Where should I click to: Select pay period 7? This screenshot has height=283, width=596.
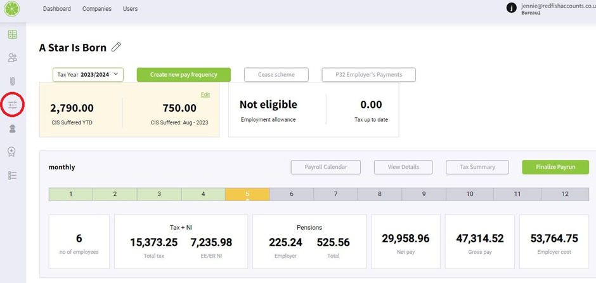click(335, 194)
